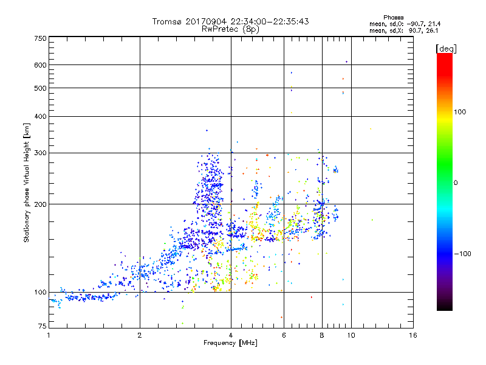Click the '1' frequency tick label
Image resolution: width=486 pixels, height=365 pixels.
coord(49,335)
